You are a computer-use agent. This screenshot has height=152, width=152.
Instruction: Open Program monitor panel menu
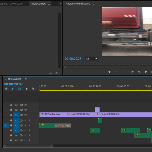94,4
